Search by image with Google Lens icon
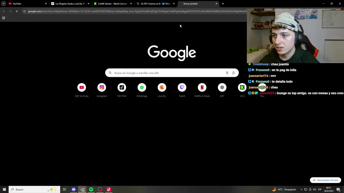This screenshot has width=344, height=193. click(x=234, y=73)
